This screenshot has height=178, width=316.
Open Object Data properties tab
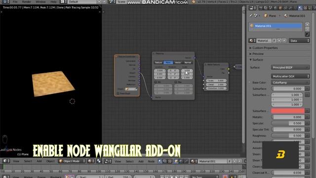[x=295, y=8]
